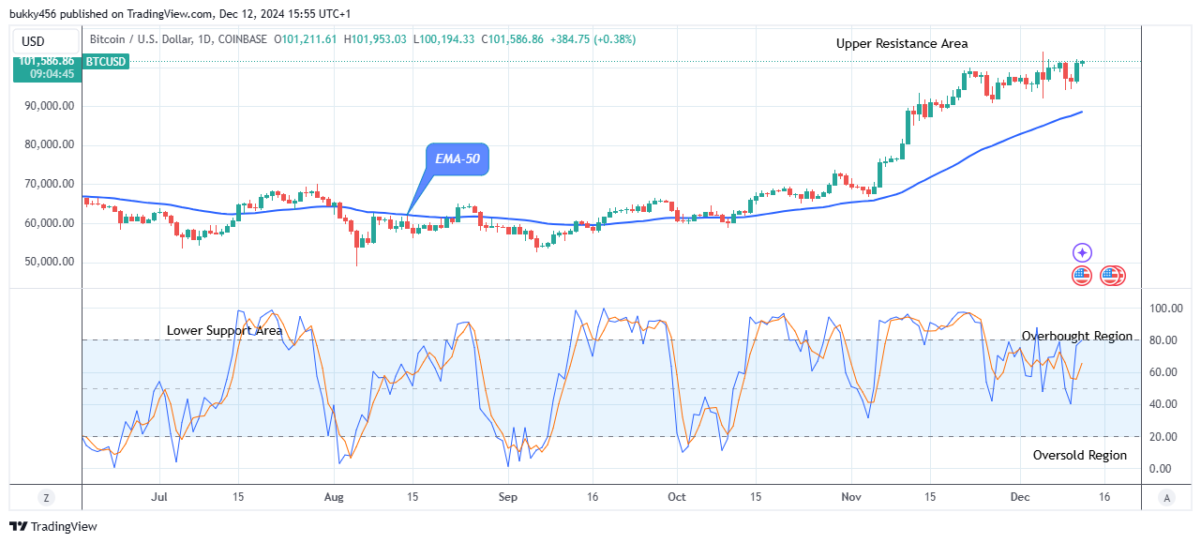Click the 'Overbought Region' annotation
The image size is (1201, 543).
(1077, 336)
